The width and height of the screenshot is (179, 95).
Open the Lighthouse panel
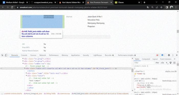click(97, 55)
